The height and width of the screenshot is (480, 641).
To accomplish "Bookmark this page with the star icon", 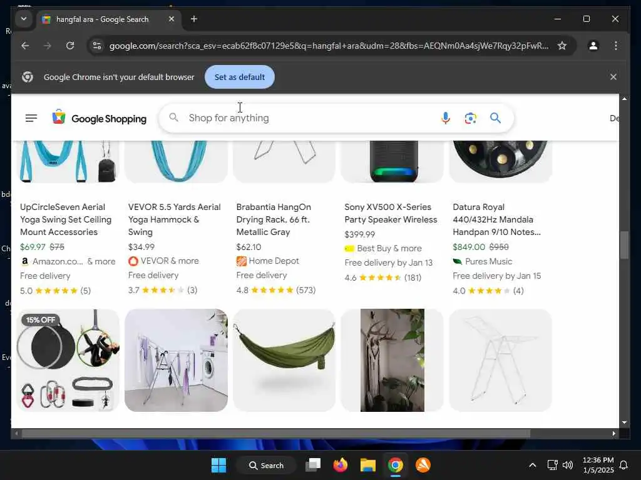I will 562,46.
